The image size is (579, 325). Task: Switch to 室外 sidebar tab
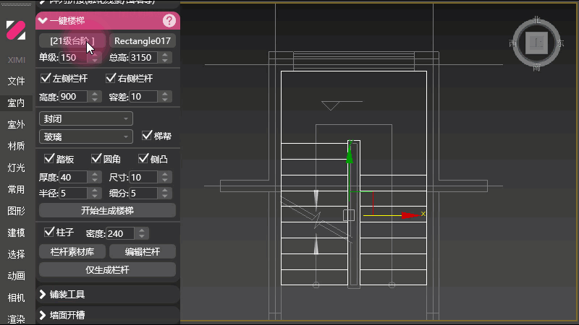point(16,124)
